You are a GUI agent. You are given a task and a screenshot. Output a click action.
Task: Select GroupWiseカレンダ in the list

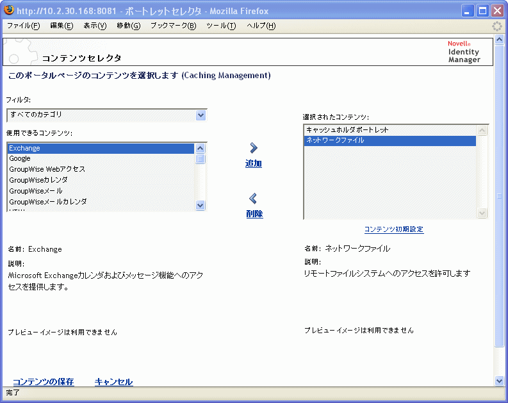101,180
